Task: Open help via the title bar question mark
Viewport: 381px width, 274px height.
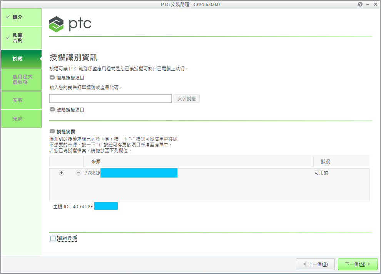Action: click(x=360, y=4)
